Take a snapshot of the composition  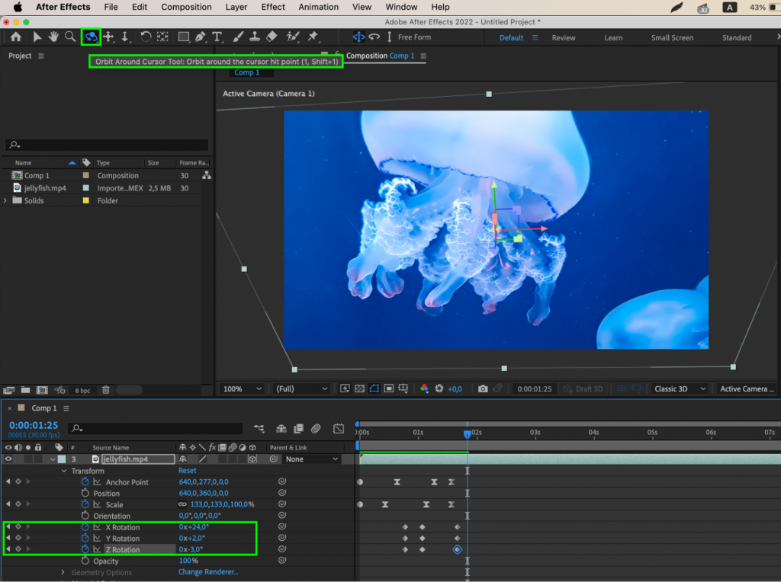483,389
